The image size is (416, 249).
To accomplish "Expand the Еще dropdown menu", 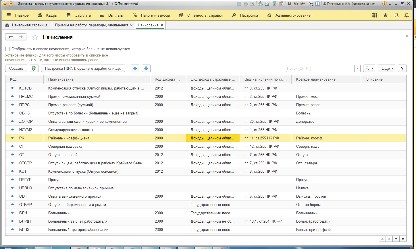I will 387,69.
